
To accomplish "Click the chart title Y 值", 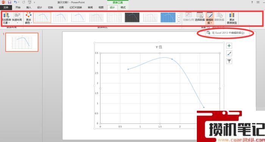I will pyautogui.click(x=159, y=47).
